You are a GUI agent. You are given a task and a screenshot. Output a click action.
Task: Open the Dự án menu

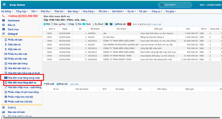(131, 11)
